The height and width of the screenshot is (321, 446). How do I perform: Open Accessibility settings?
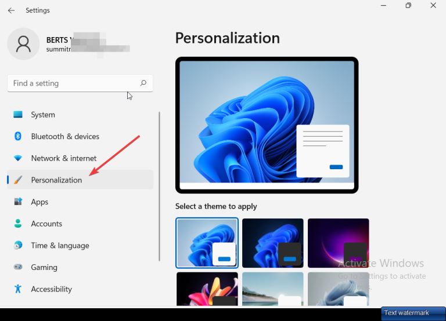pos(80,289)
